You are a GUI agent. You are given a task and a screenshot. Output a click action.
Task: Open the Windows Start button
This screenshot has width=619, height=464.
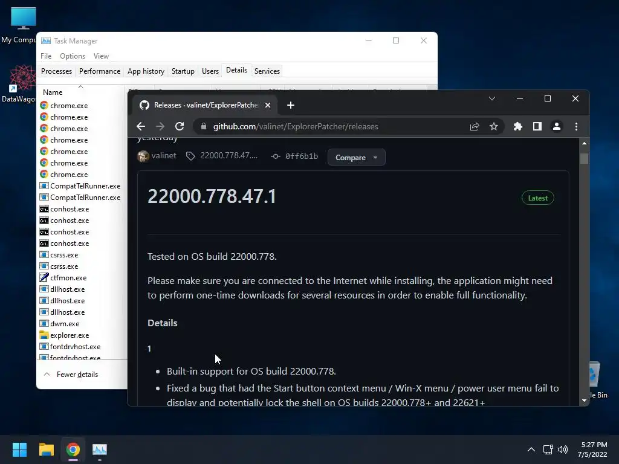(19, 449)
